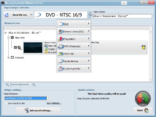The height and width of the screenshot is (117, 156).
Task: Click the Playstation logo icon
Action: click(x=61, y=39)
